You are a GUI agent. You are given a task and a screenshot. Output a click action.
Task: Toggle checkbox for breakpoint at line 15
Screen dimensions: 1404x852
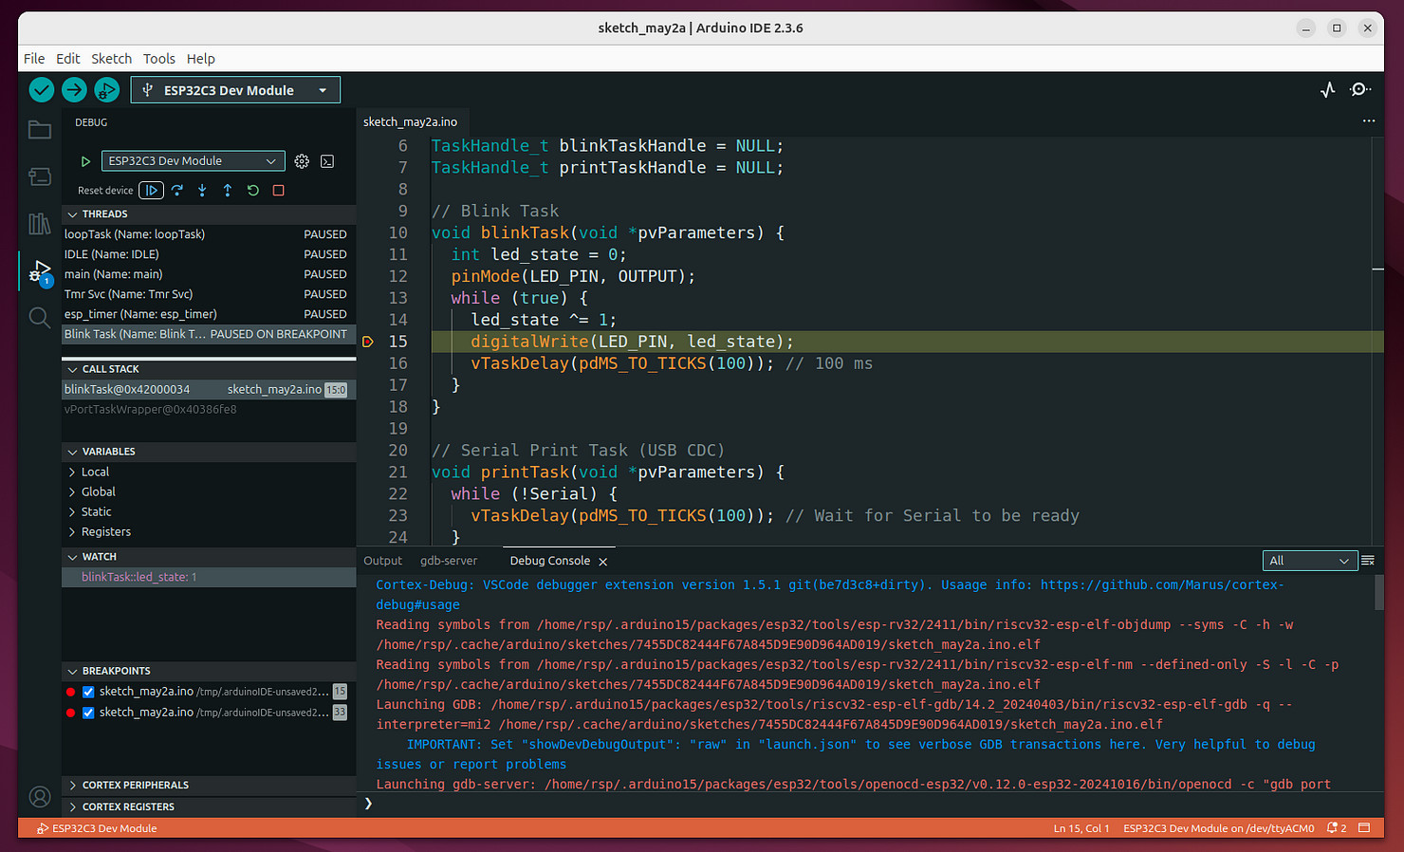coord(88,692)
